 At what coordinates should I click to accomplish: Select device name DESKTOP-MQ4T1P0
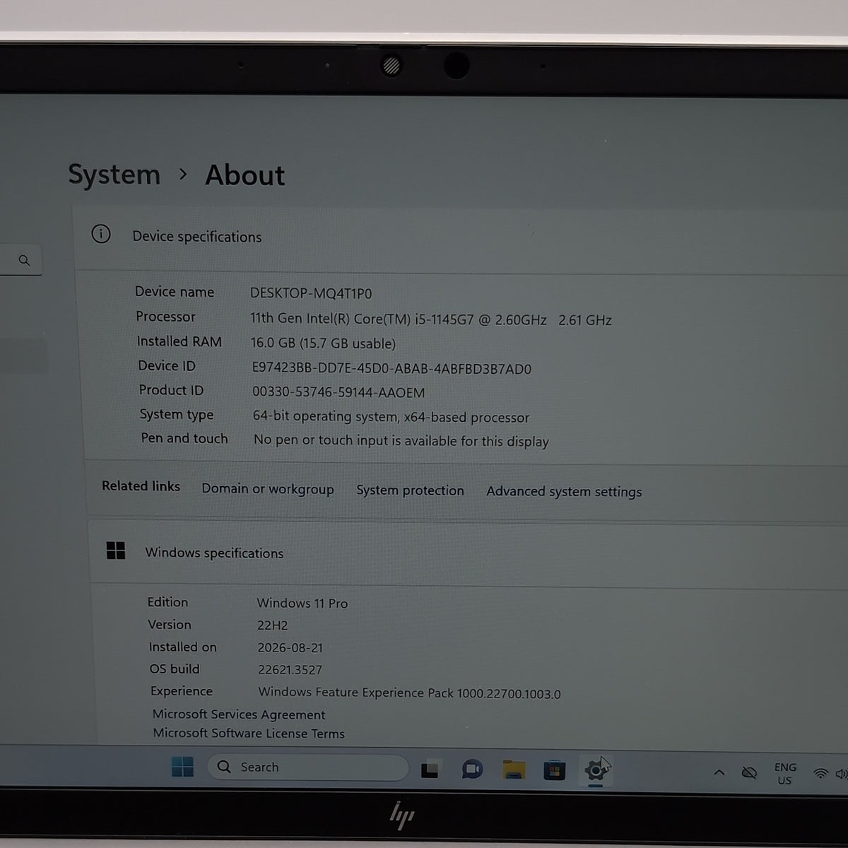[x=311, y=293]
